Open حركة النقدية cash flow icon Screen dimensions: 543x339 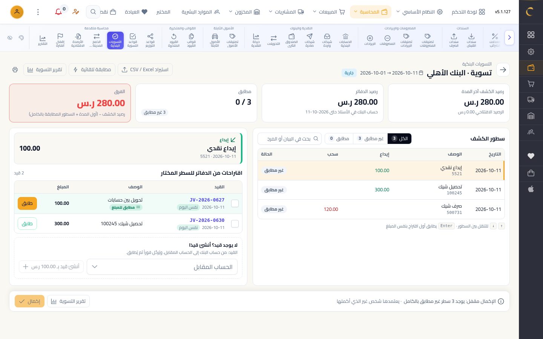point(256,40)
